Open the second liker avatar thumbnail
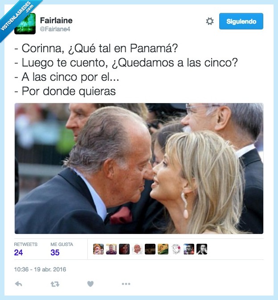 (111, 249)
